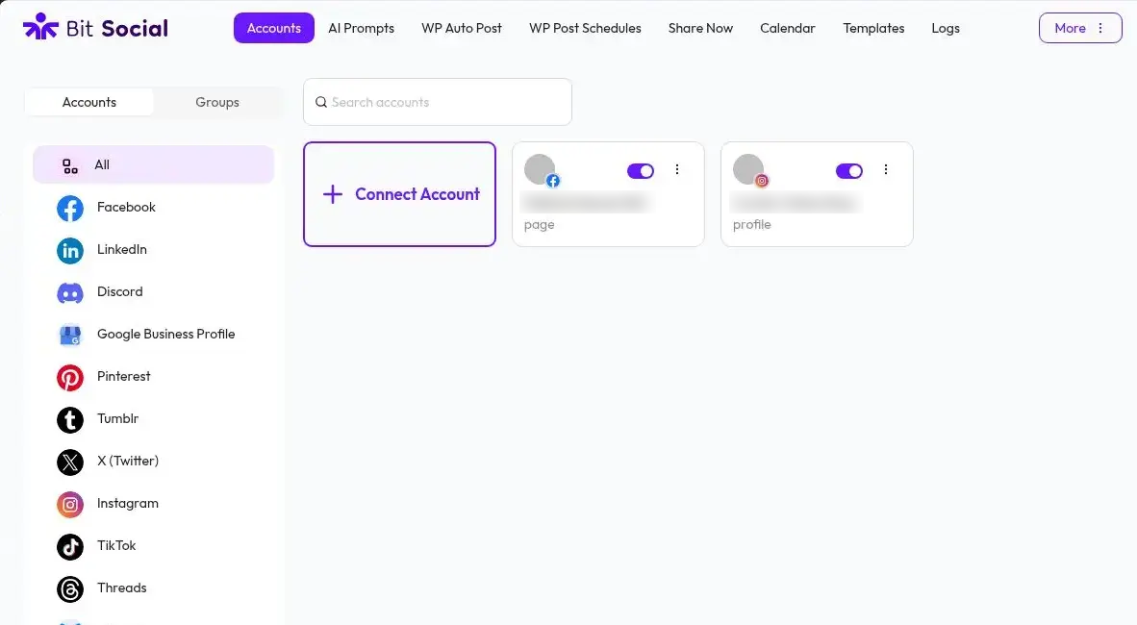Filter by Tumblr label text
The width and height of the screenshot is (1137, 625).
[117, 418]
